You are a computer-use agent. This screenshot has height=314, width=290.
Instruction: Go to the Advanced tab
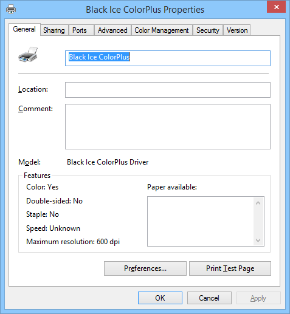(112, 30)
